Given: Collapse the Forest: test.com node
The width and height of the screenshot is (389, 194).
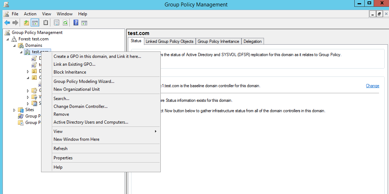Looking at the screenshot, I should 8,39.
